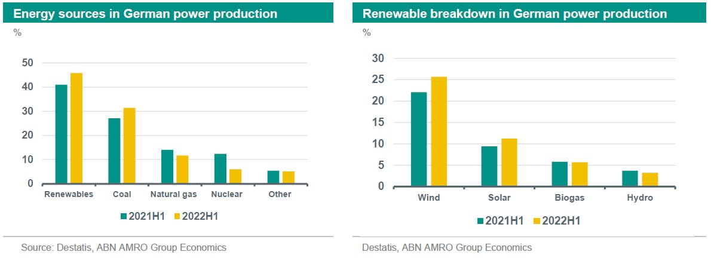The image size is (711, 258).
Task: Select the yellow 2022H1 Wind bar
Action: (439, 131)
